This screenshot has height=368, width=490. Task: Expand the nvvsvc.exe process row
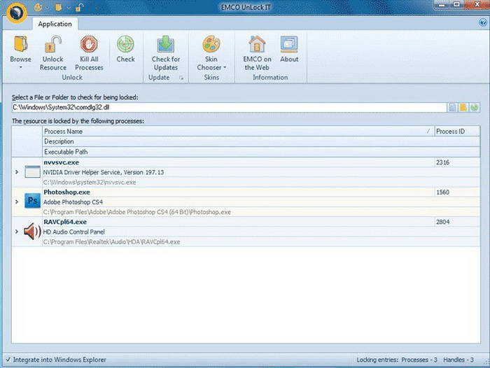(17, 172)
